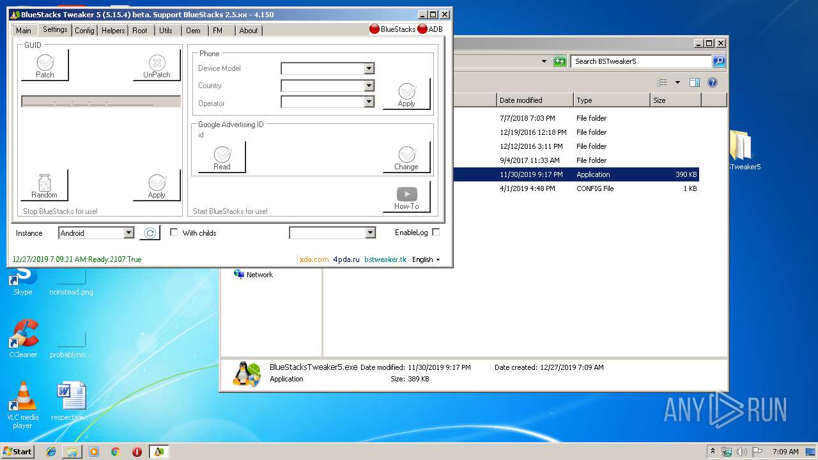Open the empty dropdown beside With childs
This screenshot has height=460, width=818.
click(370, 233)
